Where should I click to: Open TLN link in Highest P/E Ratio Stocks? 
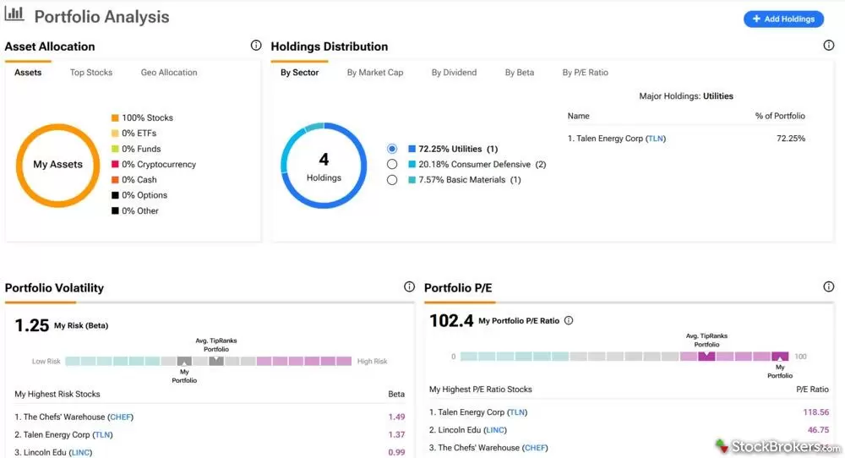tap(517, 412)
